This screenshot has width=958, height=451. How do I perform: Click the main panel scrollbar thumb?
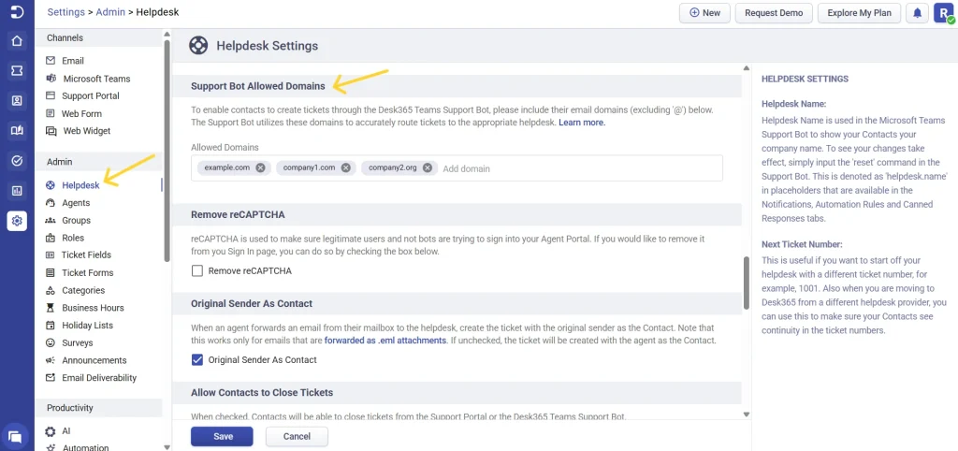click(746, 283)
